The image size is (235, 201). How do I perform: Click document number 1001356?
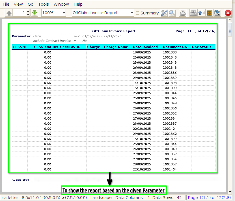tap(170, 73)
